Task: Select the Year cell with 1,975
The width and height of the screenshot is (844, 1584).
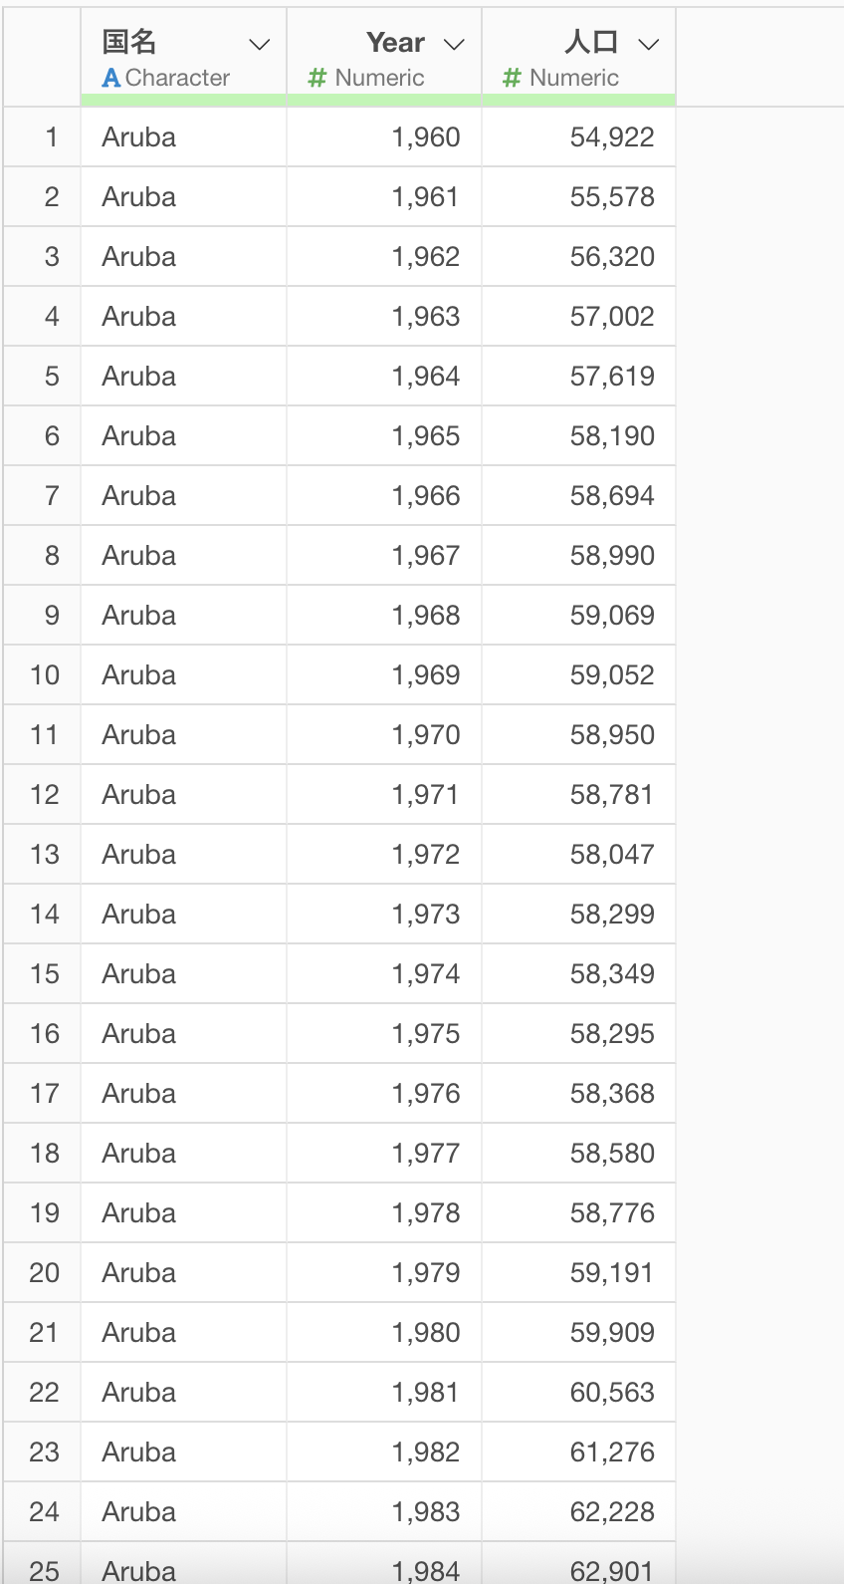Action: 426,1034
